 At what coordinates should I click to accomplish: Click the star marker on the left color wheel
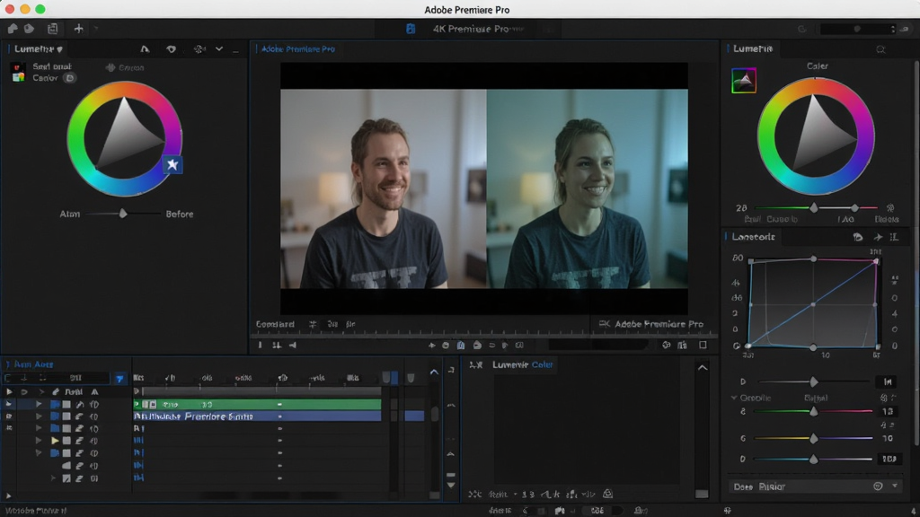[172, 165]
